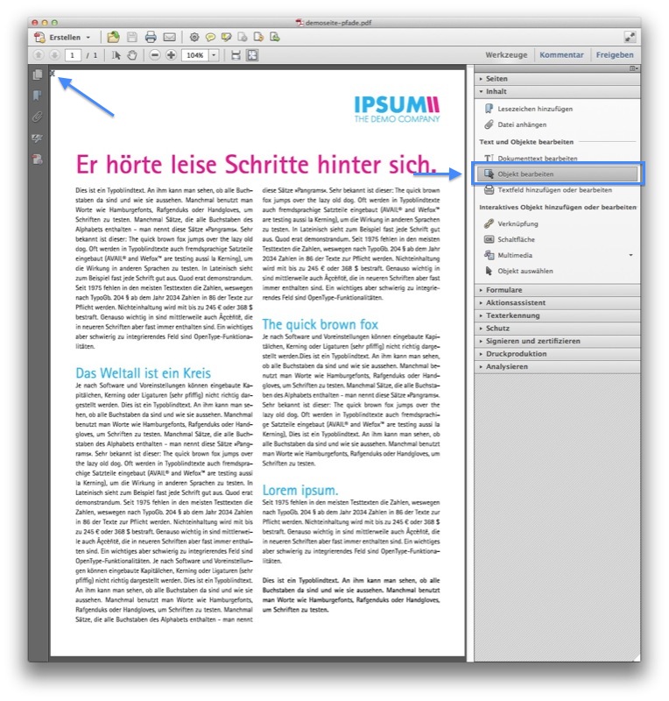Click the save floppy disk icon
This screenshot has width=669, height=701.
click(132, 37)
